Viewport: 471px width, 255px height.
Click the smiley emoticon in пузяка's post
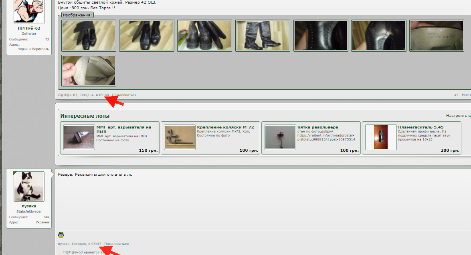(61, 235)
